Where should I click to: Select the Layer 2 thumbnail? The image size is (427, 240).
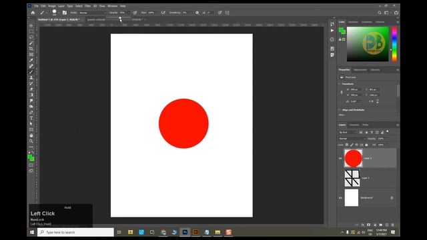pos(353,158)
